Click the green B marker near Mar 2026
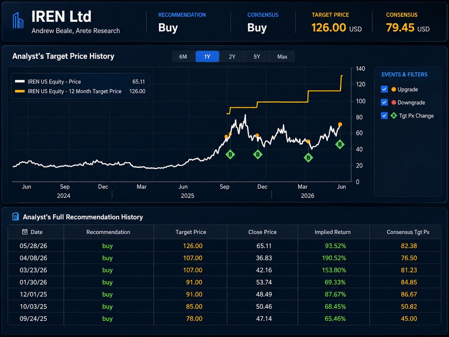Screen dimensions: 449x337 pyautogui.click(x=308, y=158)
